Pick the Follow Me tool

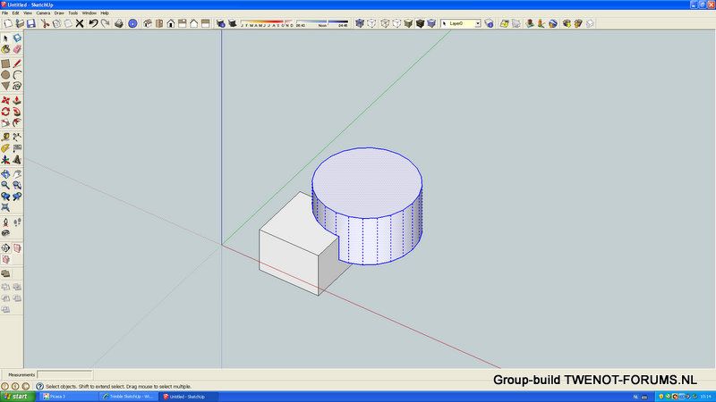(x=17, y=111)
